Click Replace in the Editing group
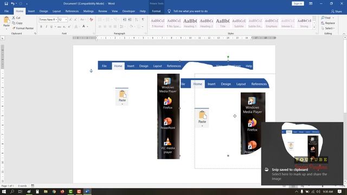Screen dimensions: 347x195 (328, 23)
